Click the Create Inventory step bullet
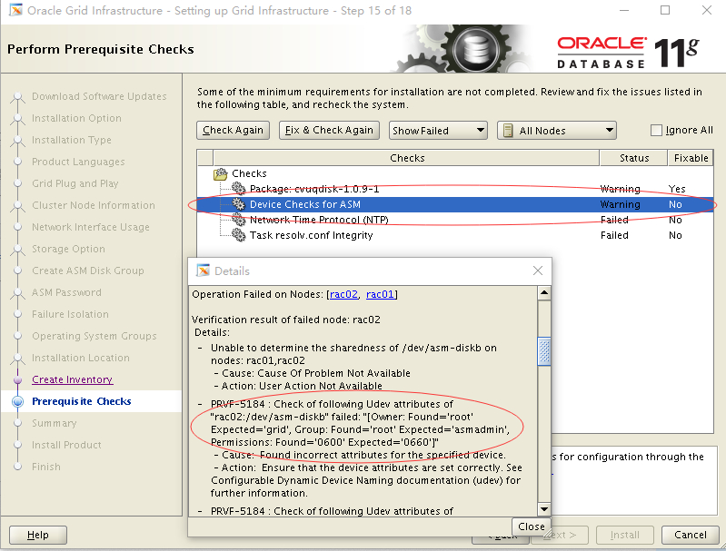This screenshot has height=551, width=726. pyautogui.click(x=17, y=379)
